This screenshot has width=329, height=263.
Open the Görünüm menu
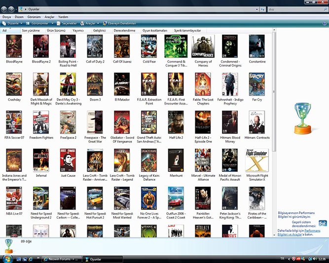(34, 17)
